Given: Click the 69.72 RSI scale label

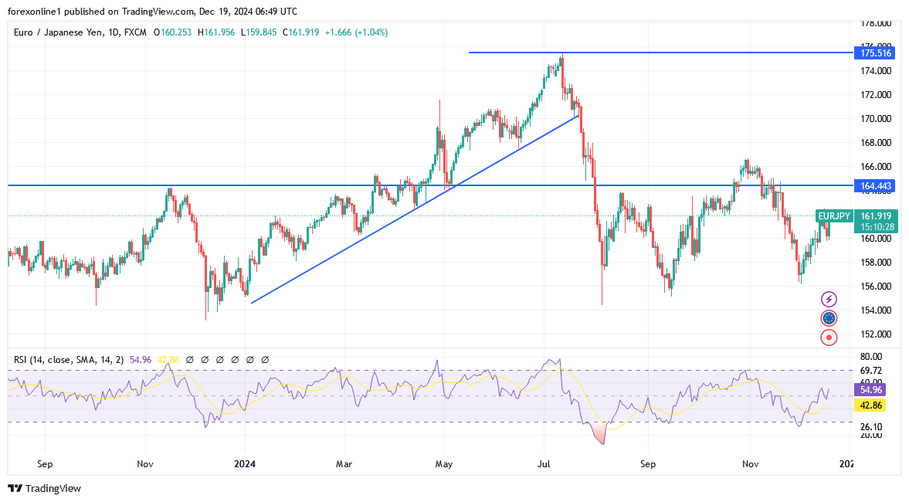Looking at the screenshot, I should [x=871, y=371].
